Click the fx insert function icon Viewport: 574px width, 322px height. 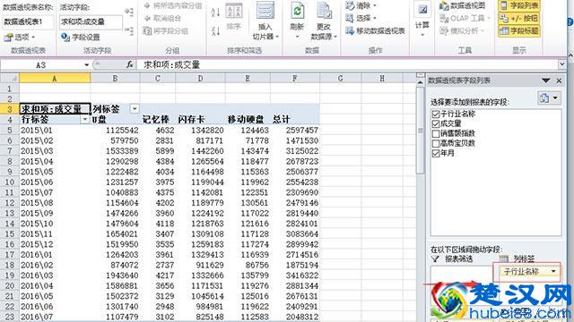[129, 64]
